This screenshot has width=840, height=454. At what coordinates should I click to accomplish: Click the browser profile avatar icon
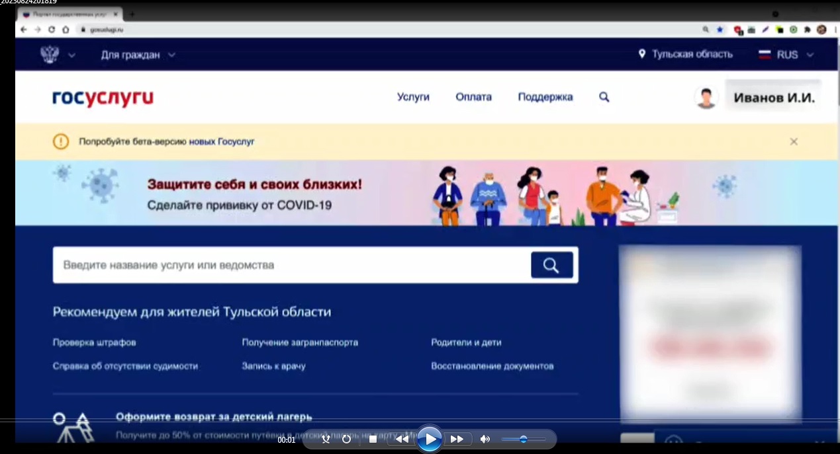(821, 30)
